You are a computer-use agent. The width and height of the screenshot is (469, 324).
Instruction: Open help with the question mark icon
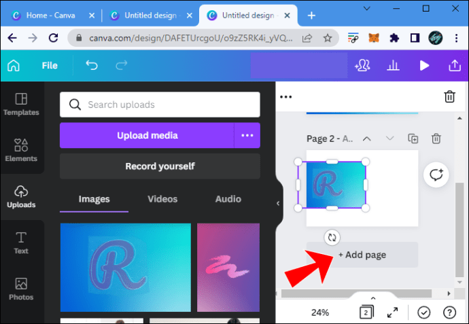coord(449,312)
